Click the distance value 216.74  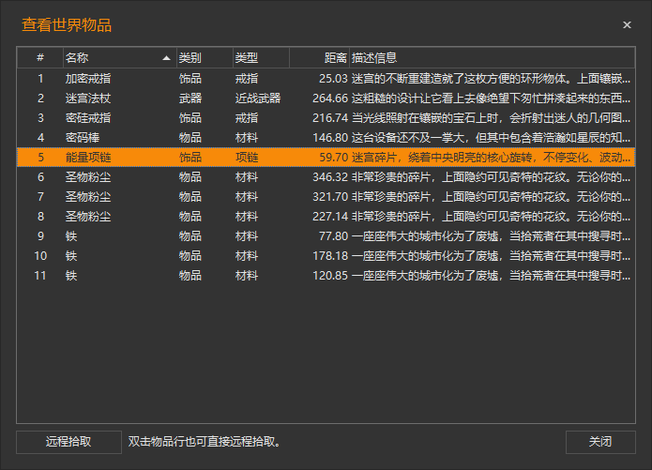pos(330,118)
